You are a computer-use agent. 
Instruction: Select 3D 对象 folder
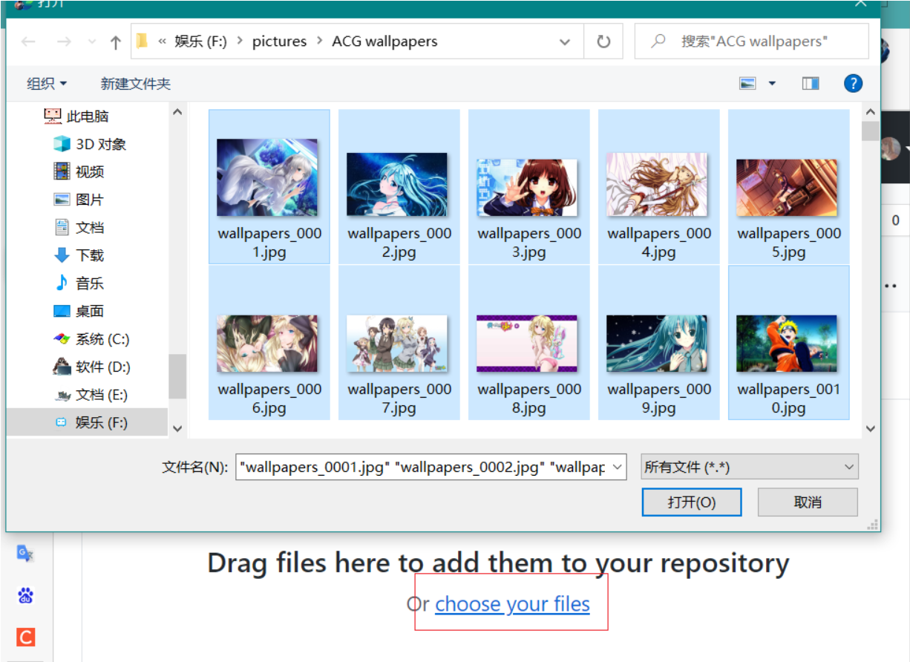coord(90,144)
